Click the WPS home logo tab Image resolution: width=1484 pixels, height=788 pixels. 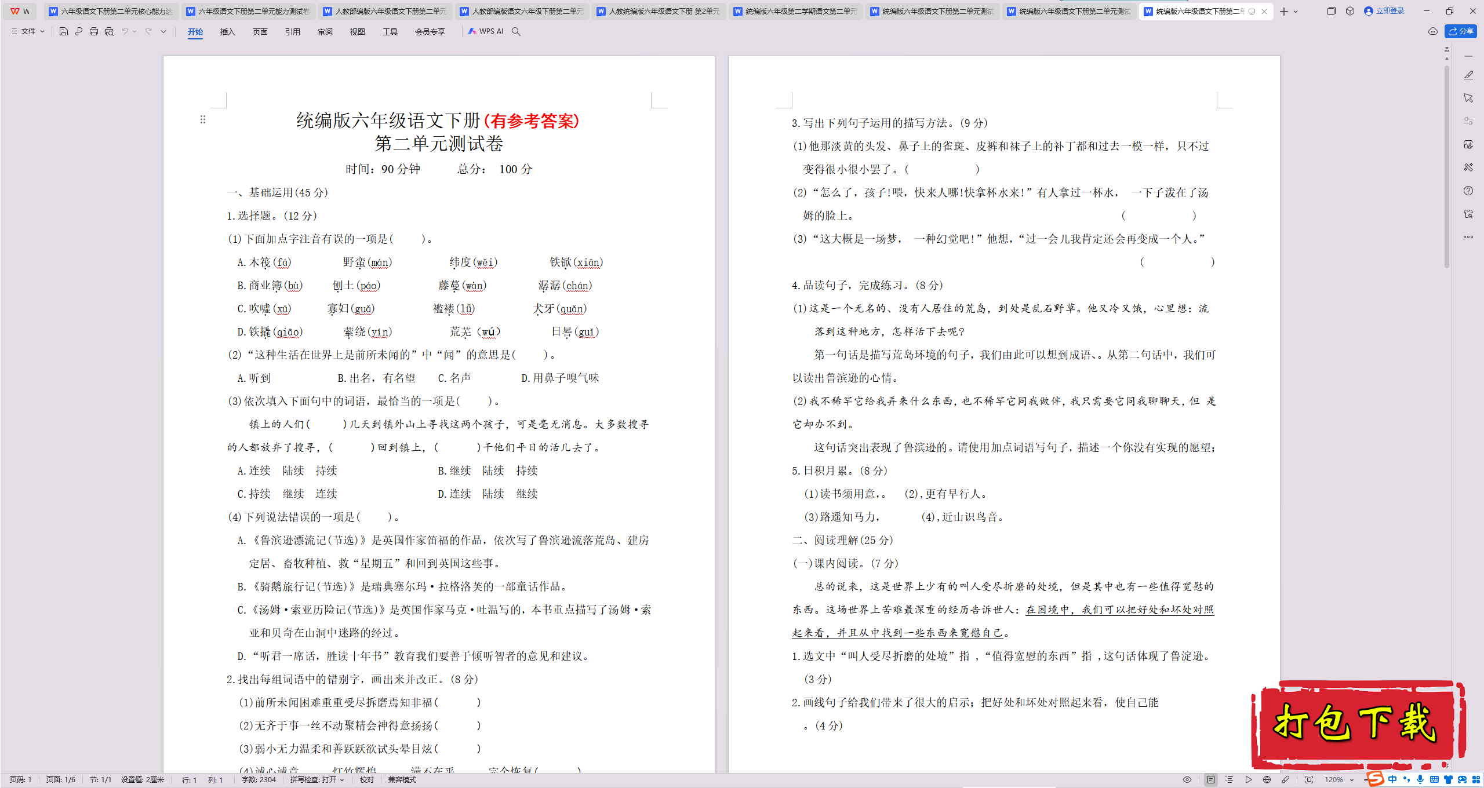pos(20,11)
